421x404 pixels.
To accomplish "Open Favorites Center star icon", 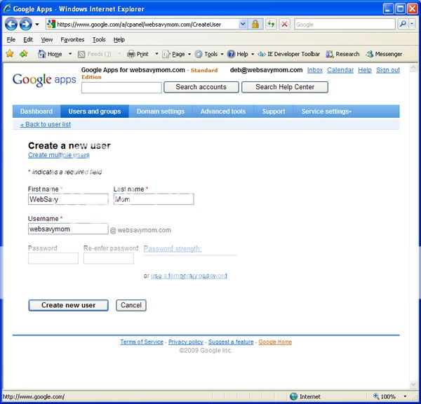I will 10,54.
